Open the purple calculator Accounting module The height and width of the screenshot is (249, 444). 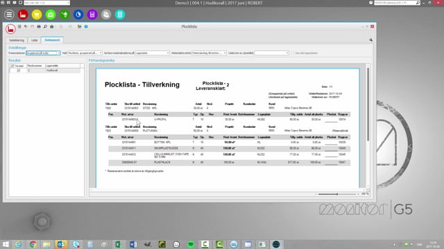pos(92,15)
